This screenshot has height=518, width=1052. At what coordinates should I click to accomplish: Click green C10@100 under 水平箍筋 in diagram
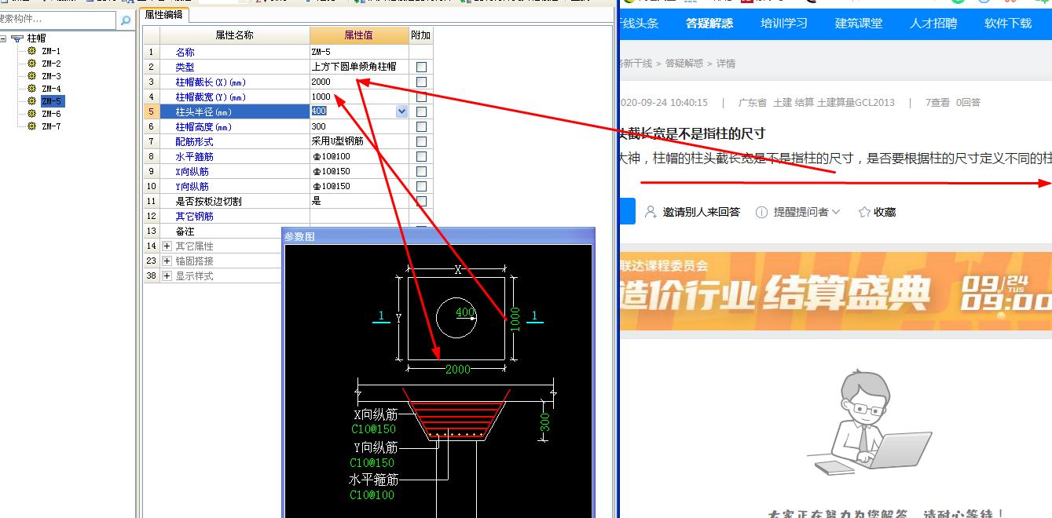(372, 494)
